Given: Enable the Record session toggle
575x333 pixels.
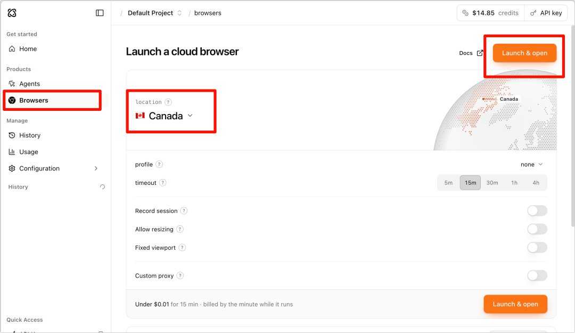Looking at the screenshot, I should 537,211.
